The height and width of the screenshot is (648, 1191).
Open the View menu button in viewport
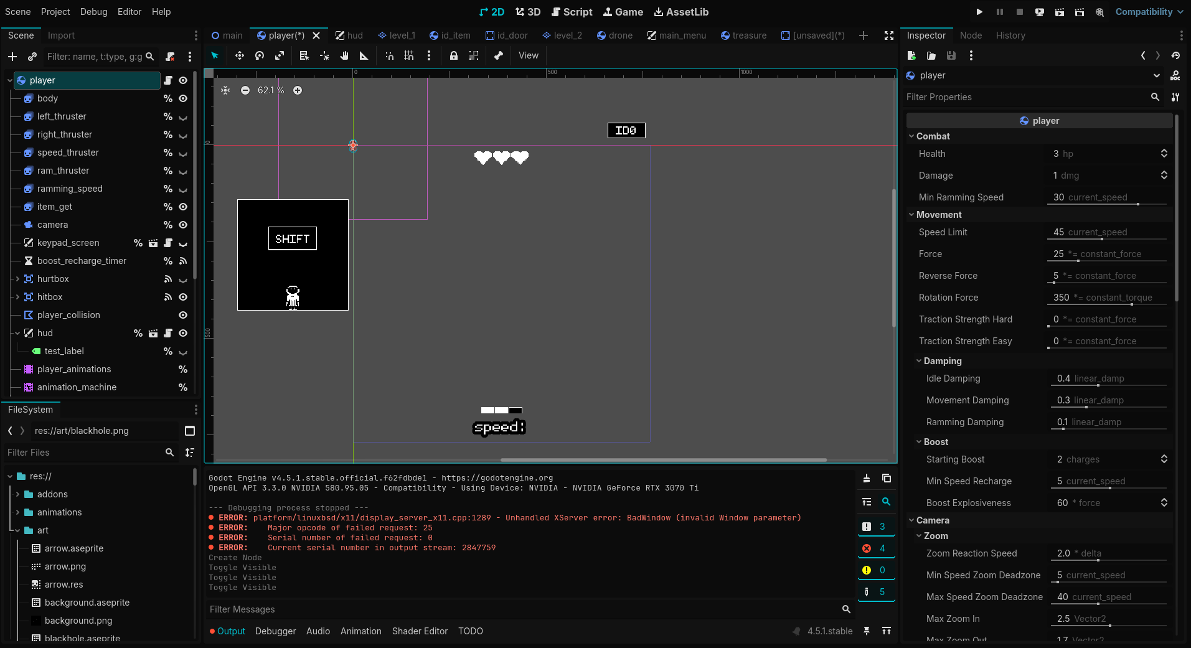[528, 55]
